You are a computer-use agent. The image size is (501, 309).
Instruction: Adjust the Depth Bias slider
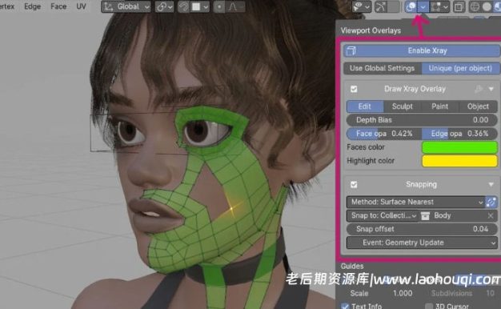[422, 120]
